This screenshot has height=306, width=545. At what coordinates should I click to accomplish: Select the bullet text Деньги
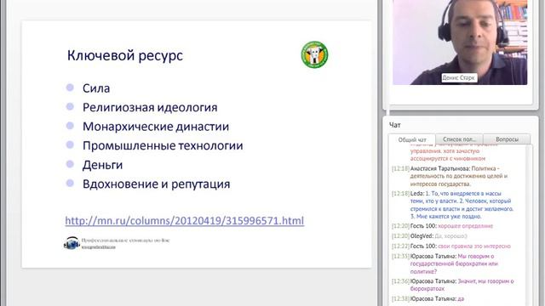(x=102, y=165)
